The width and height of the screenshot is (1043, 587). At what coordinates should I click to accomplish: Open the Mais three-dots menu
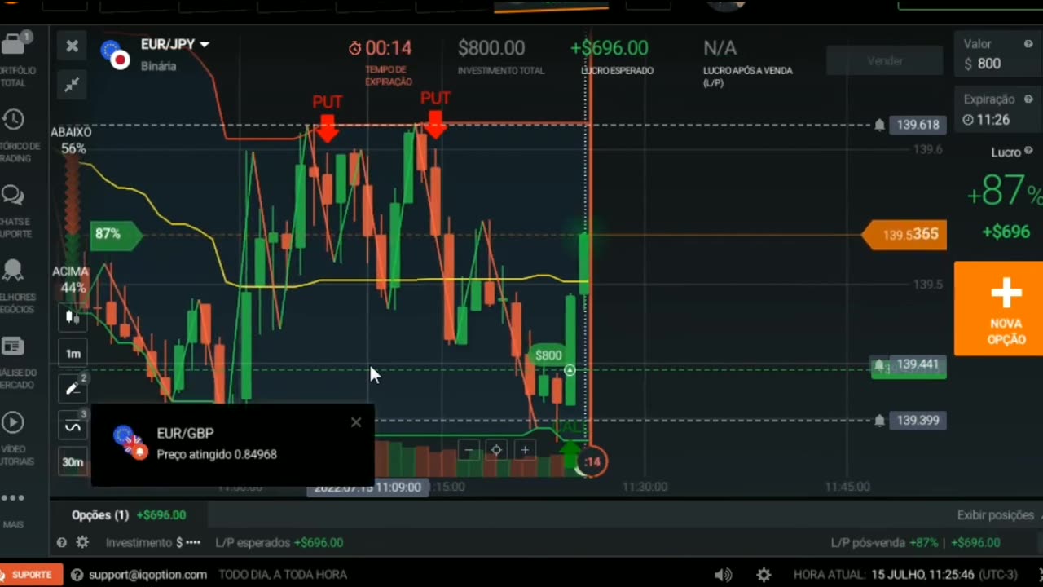13,497
